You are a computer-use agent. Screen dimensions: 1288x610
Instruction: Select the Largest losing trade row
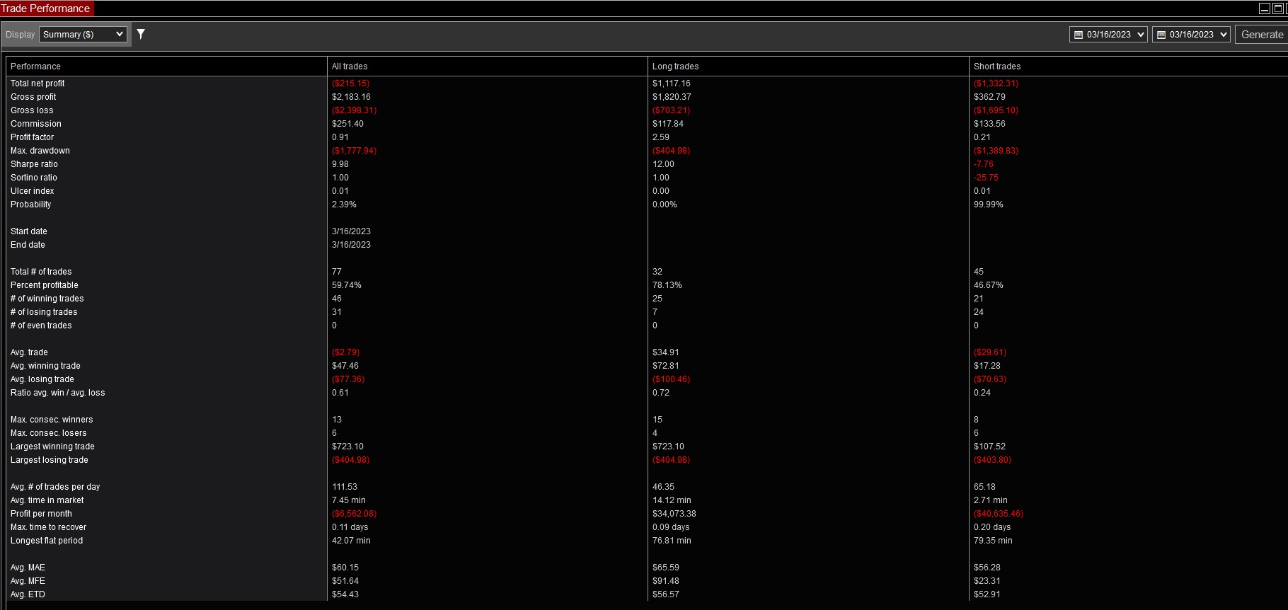pyautogui.click(x=50, y=460)
